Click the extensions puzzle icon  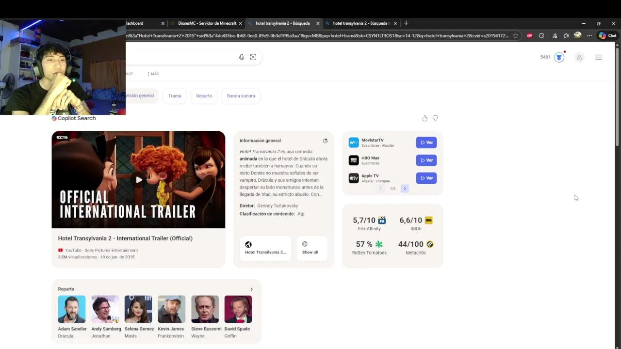[x=541, y=36]
